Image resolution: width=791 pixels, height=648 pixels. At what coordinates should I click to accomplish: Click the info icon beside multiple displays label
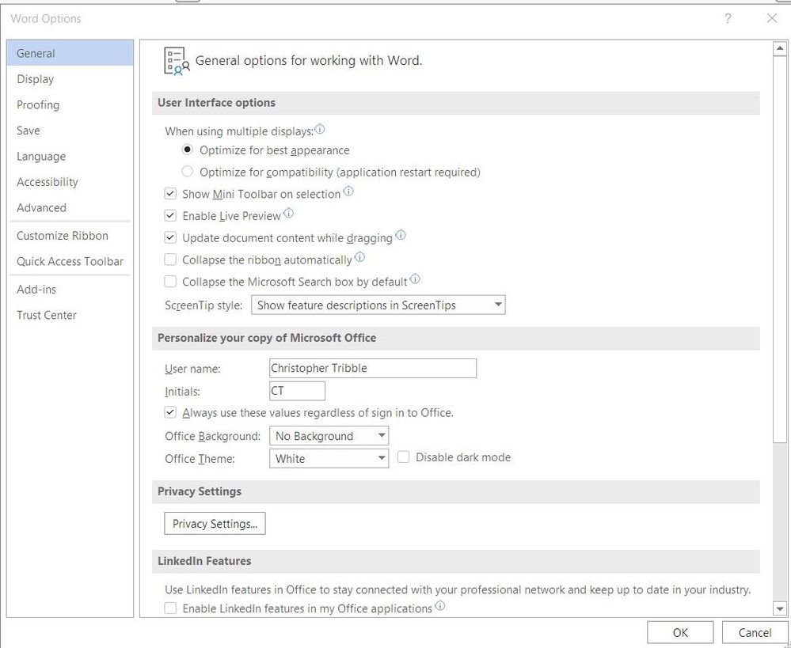(x=320, y=130)
